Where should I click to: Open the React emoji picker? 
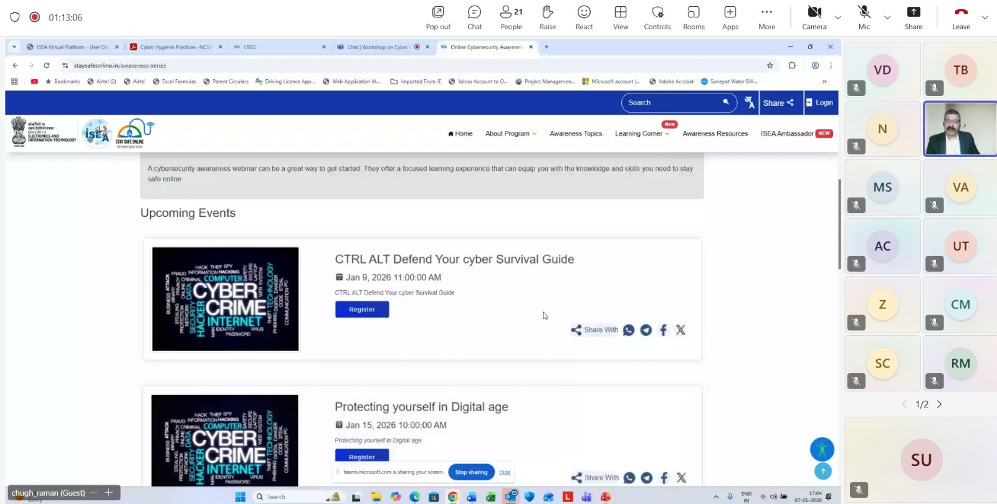[x=584, y=17]
